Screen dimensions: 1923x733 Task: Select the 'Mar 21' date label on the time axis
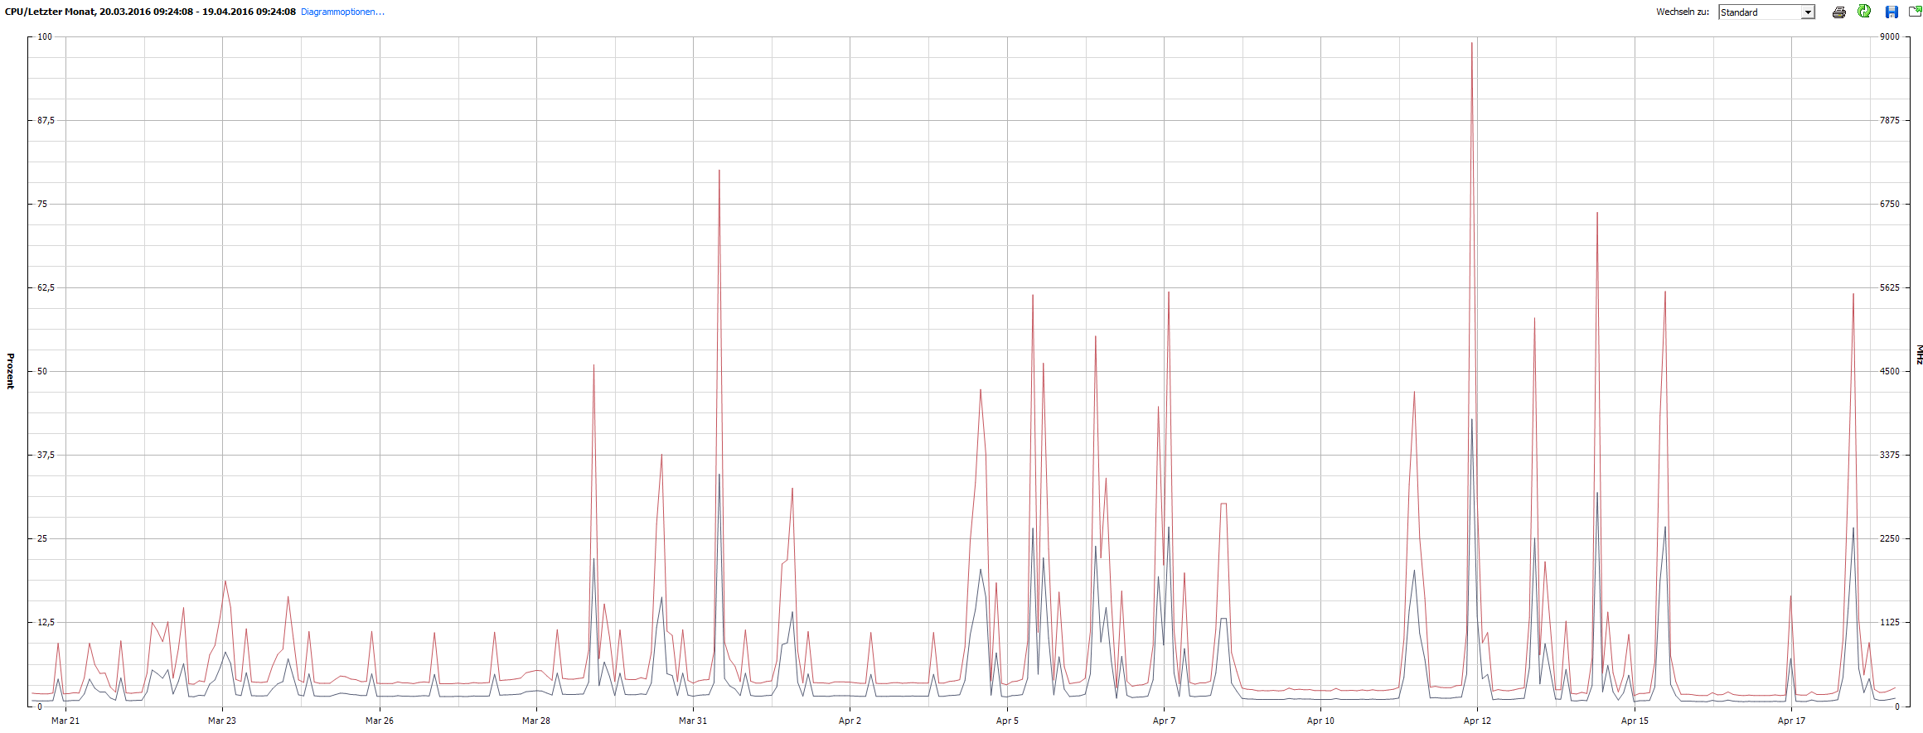(65, 721)
